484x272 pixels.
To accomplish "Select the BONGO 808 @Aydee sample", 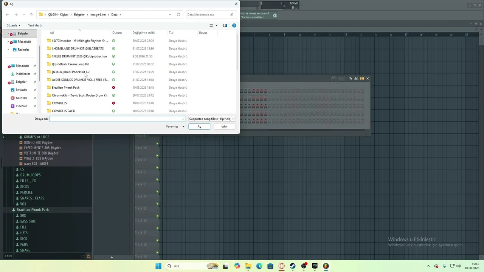I will 38,142.
